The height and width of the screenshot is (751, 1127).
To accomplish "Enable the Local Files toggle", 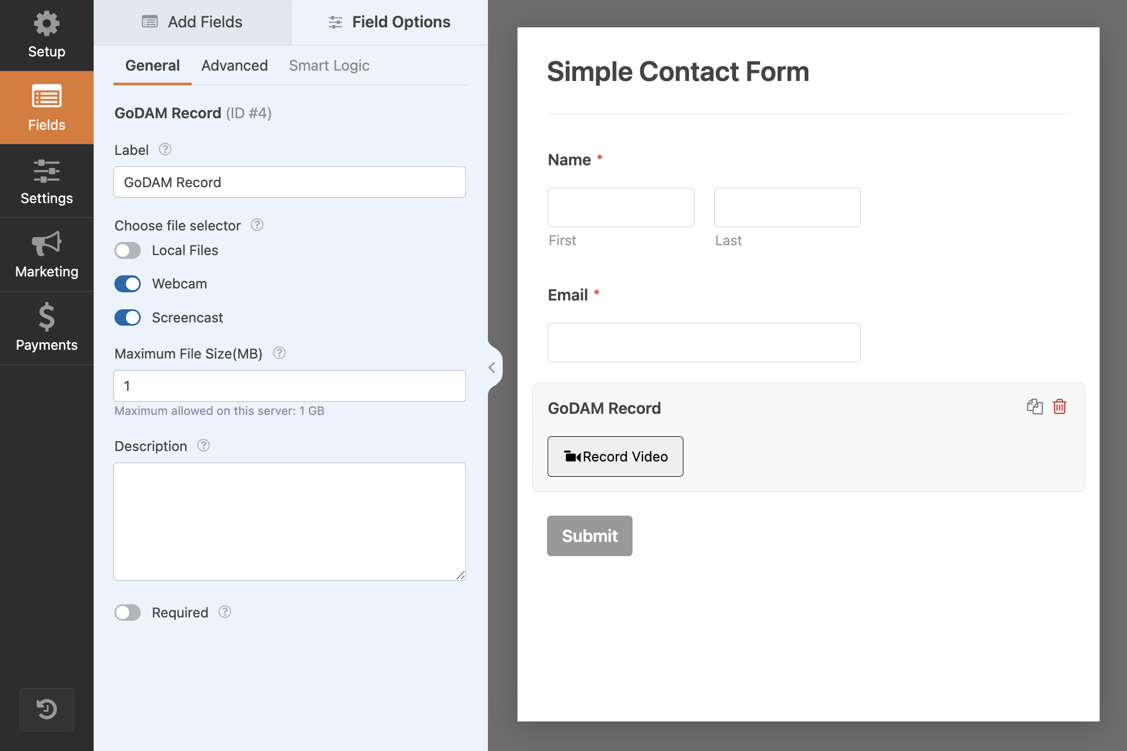I will click(x=128, y=251).
